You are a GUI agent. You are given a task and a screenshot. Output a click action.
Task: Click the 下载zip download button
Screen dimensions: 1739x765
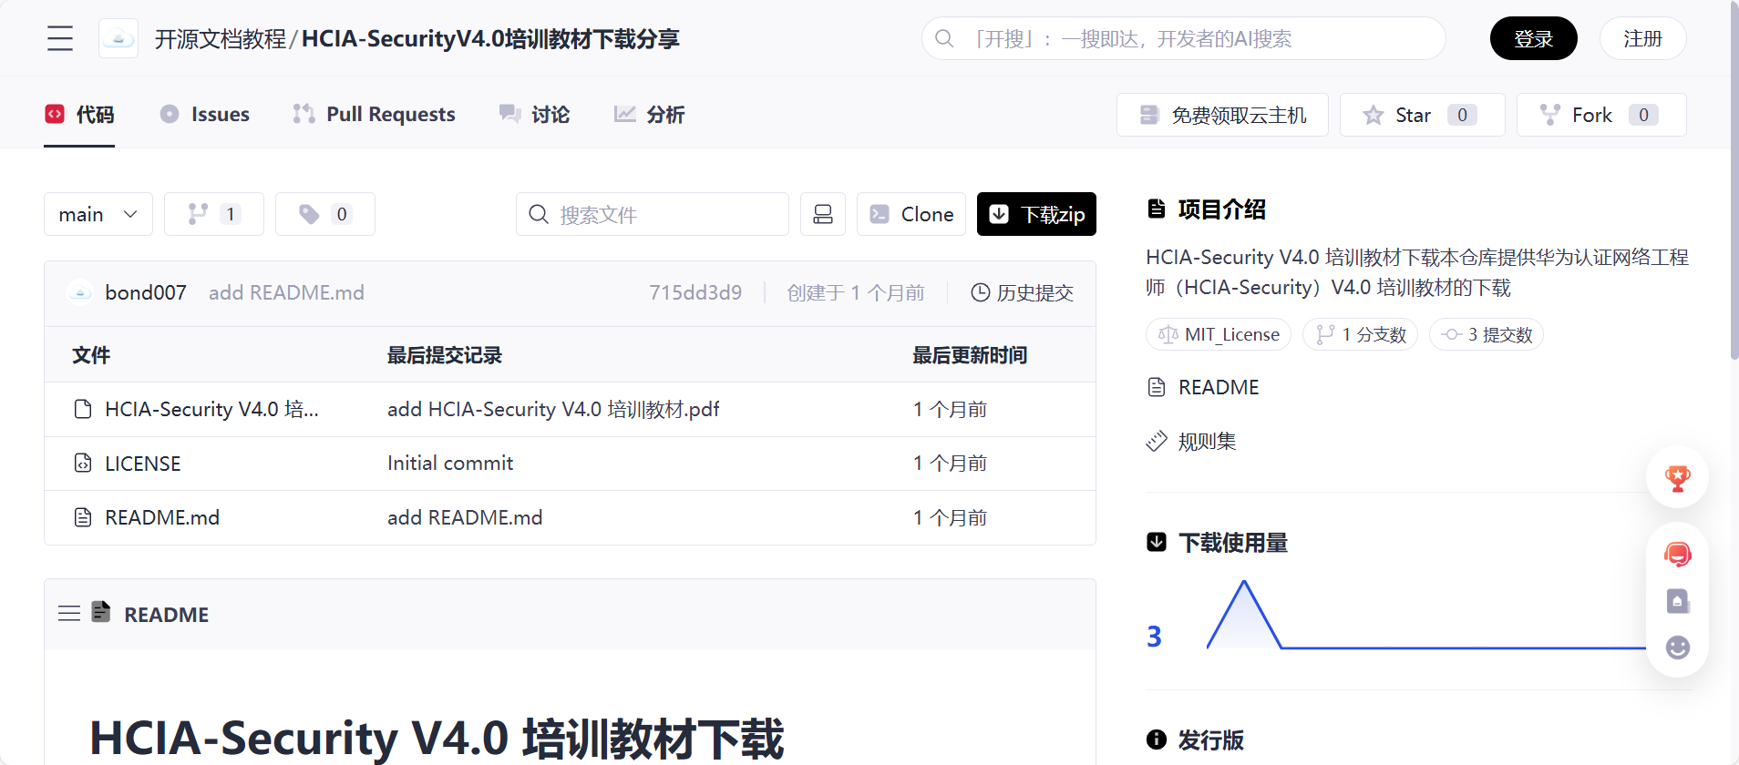click(1036, 214)
